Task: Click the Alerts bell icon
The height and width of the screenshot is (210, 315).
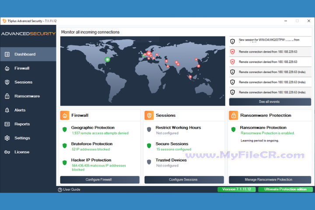Action: [x=7, y=110]
